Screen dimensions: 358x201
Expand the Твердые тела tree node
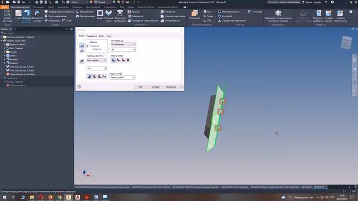[4, 45]
